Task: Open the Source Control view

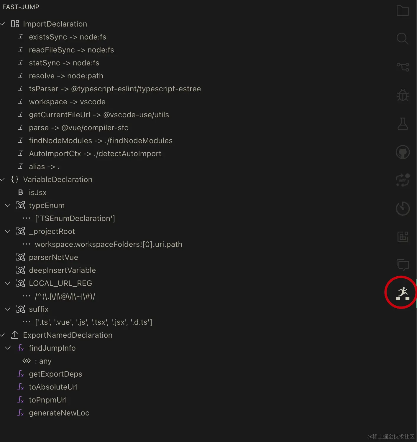Action: (x=403, y=67)
